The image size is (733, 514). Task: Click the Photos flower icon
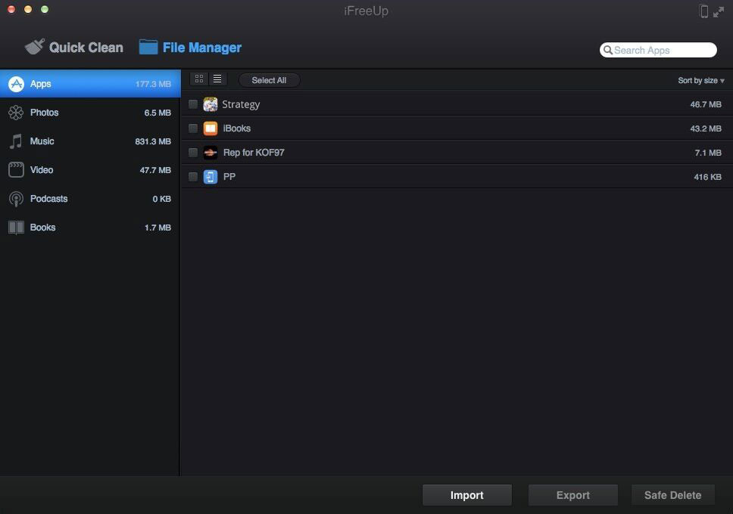point(16,113)
